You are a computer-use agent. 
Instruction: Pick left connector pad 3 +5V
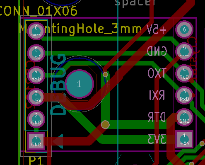36,97
